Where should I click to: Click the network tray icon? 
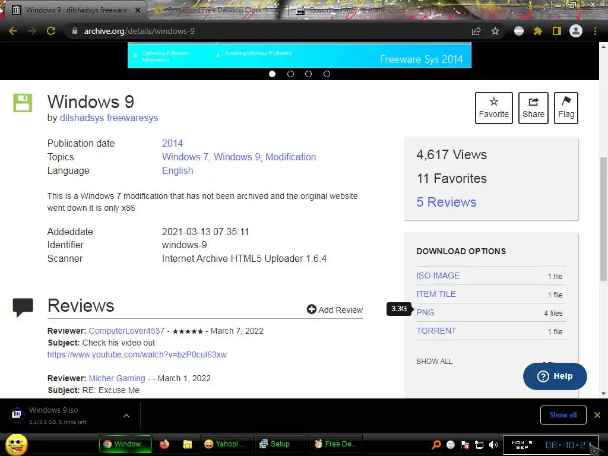pos(479,445)
